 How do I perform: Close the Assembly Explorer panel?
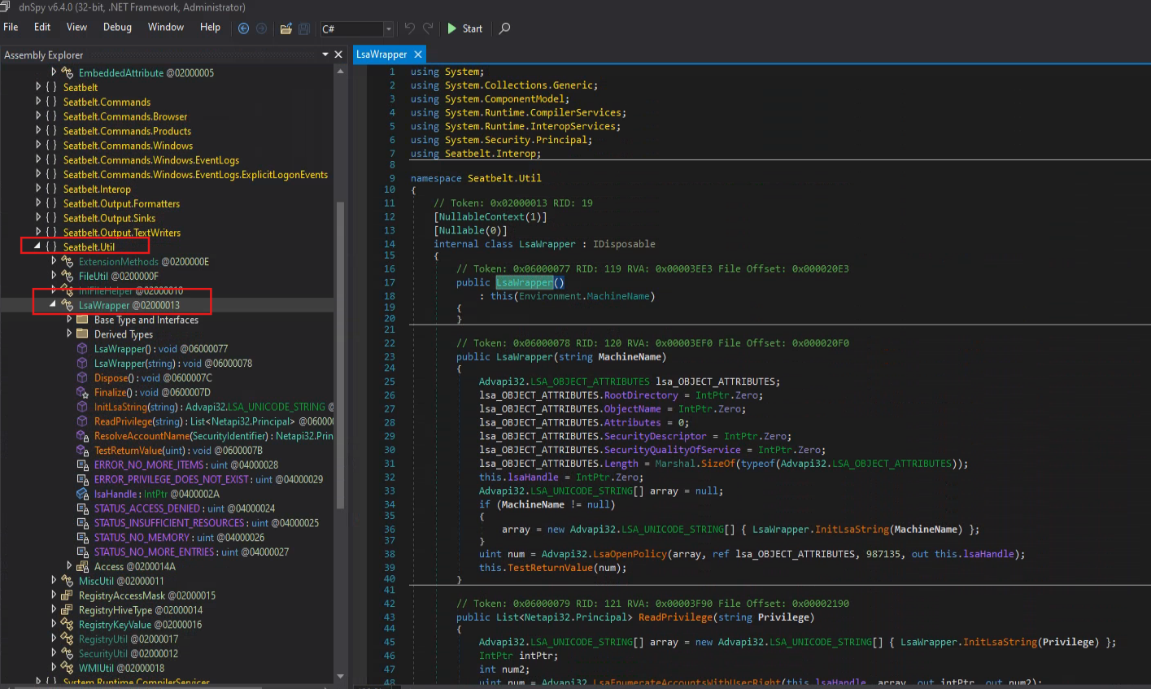click(338, 55)
